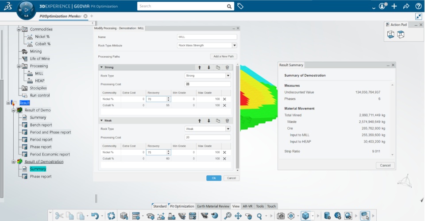Click the Strong Nickel % recovery stepper

coord(168,99)
